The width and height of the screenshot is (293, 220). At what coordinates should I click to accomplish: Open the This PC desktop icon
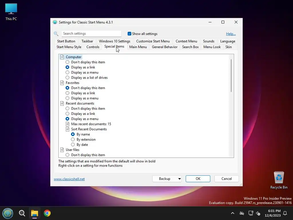click(11, 12)
